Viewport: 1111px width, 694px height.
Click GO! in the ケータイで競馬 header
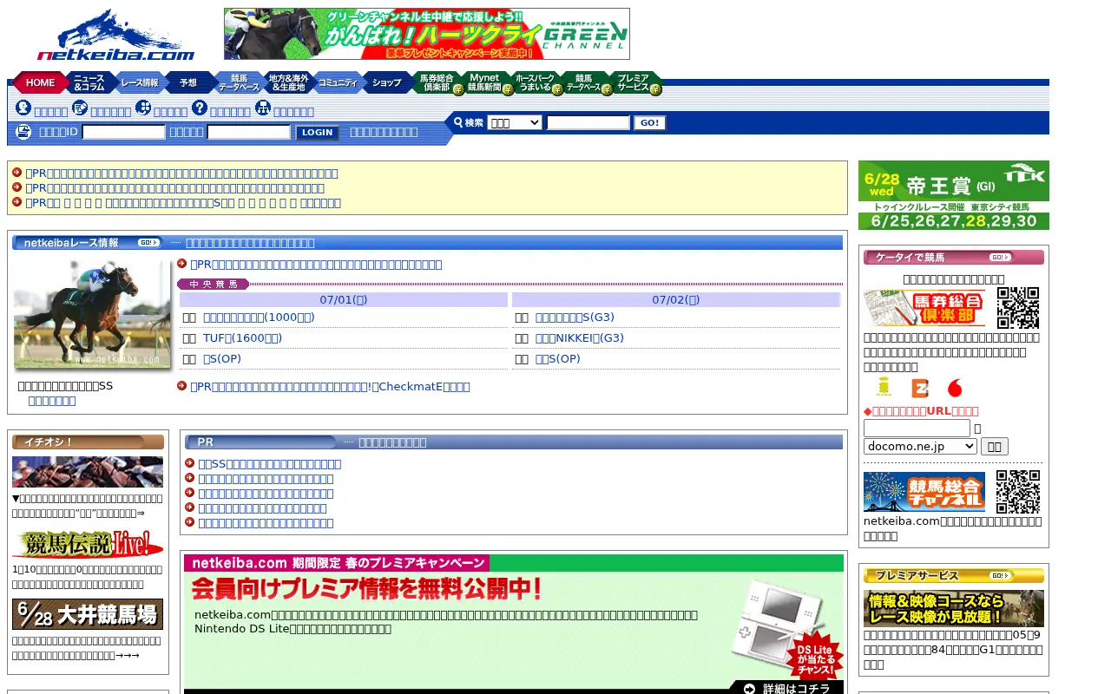[1000, 258]
